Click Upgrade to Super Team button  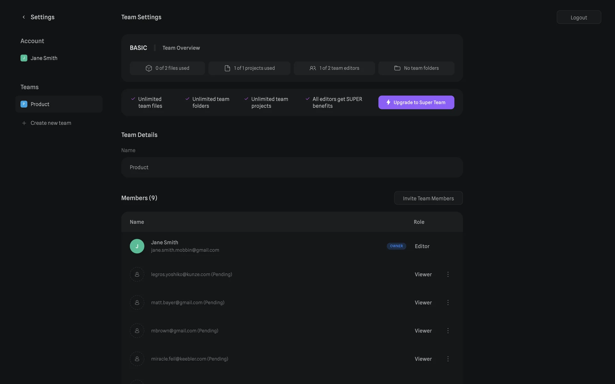pos(416,102)
